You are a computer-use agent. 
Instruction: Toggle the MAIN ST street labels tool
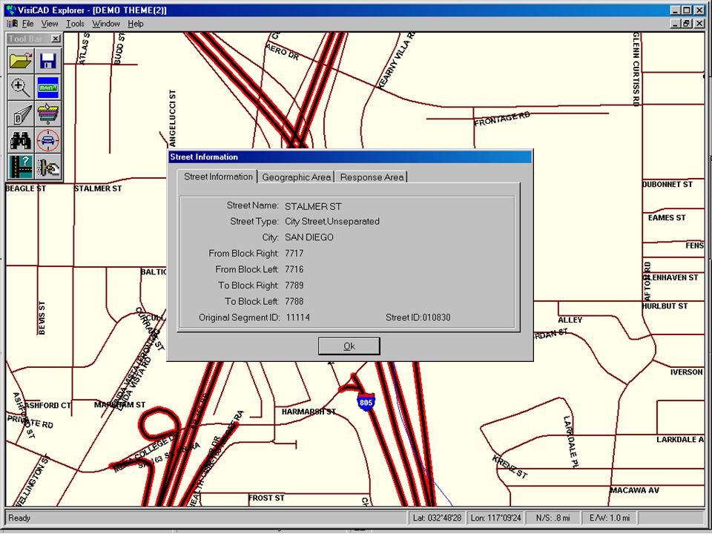click(47, 88)
